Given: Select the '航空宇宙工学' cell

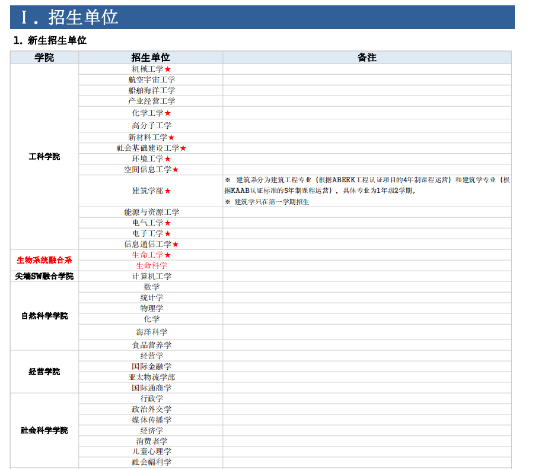Looking at the screenshot, I should (151, 80).
